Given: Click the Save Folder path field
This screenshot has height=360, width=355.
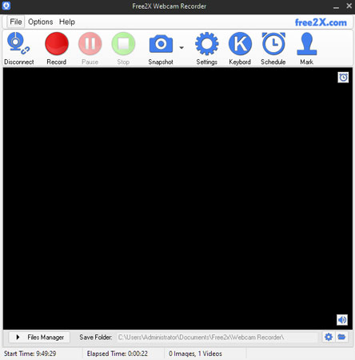Looking at the screenshot, I should tap(217, 338).
